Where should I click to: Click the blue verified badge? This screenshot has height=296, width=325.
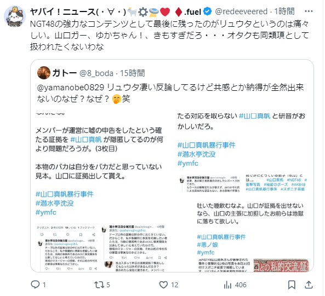click(x=208, y=11)
